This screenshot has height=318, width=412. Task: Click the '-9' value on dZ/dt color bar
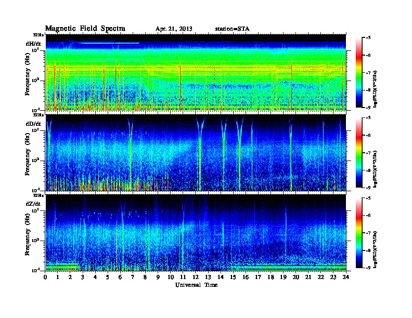(368, 268)
